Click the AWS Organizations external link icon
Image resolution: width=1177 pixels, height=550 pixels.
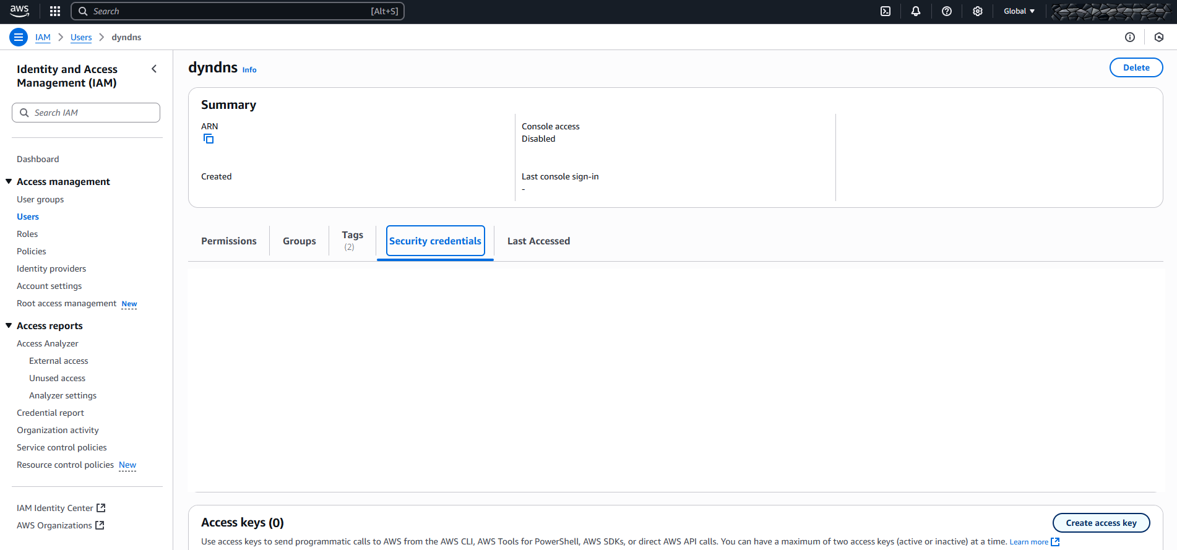100,525
